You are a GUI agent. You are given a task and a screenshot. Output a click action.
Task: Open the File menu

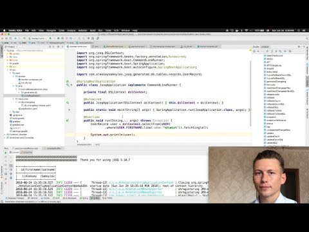(27, 30)
